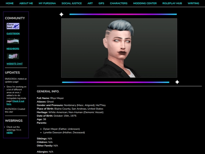Click the CHAT pixel badge icon
This screenshot has width=205, height=154.
pos(13,56)
